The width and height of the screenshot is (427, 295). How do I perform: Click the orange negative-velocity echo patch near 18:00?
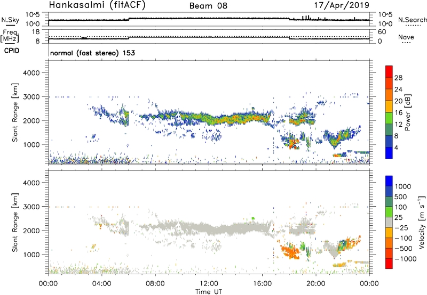click(290, 251)
